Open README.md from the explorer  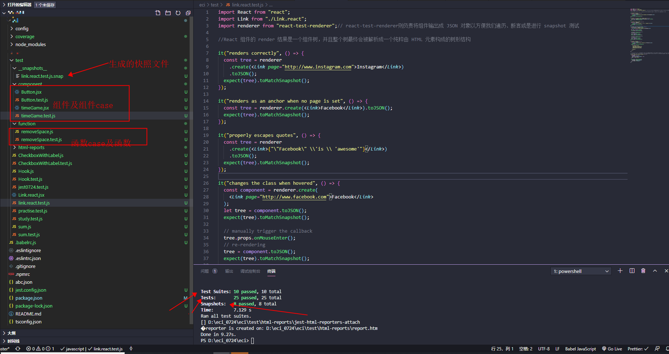tap(28, 314)
